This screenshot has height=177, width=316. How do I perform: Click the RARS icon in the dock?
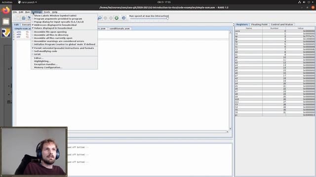(x=6, y=33)
